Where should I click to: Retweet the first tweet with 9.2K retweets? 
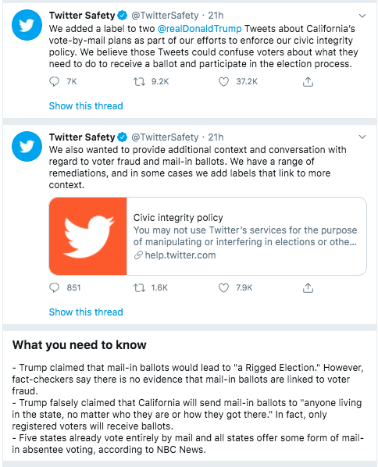(139, 81)
